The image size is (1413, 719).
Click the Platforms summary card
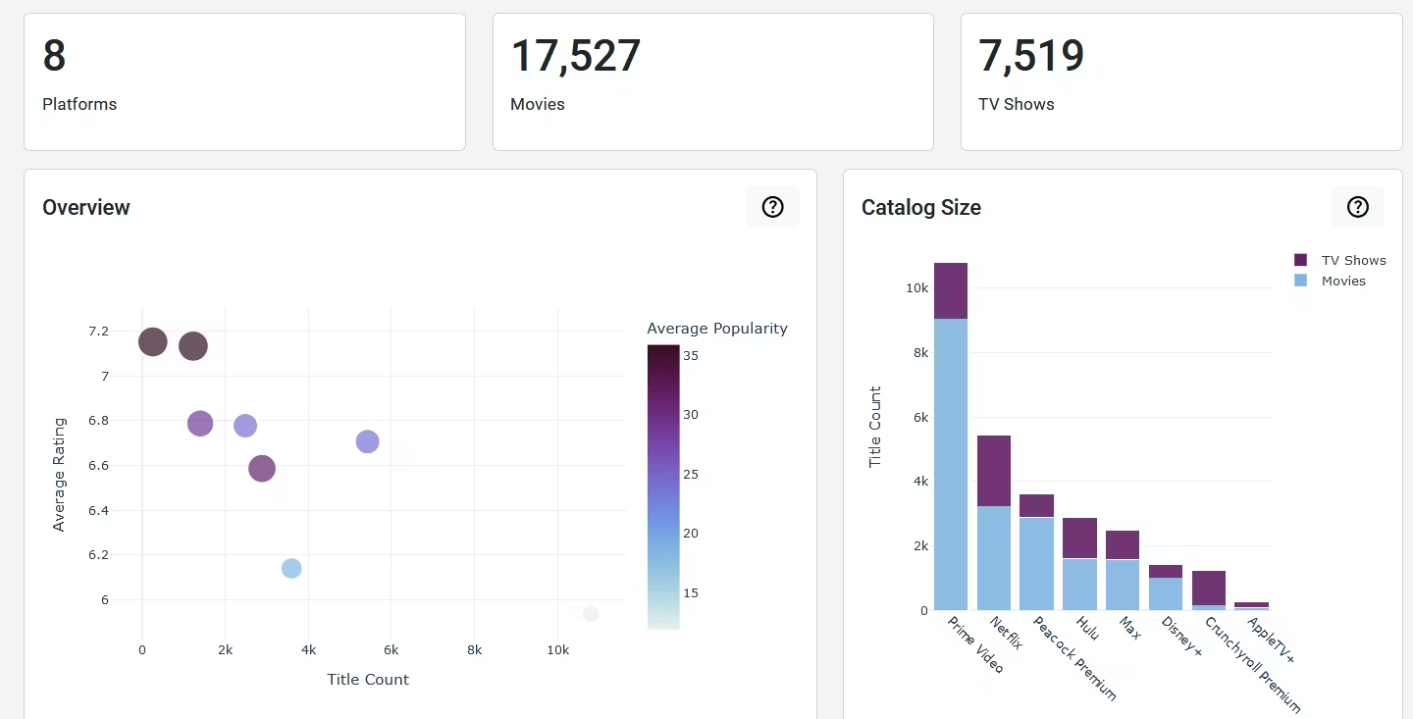(x=244, y=81)
